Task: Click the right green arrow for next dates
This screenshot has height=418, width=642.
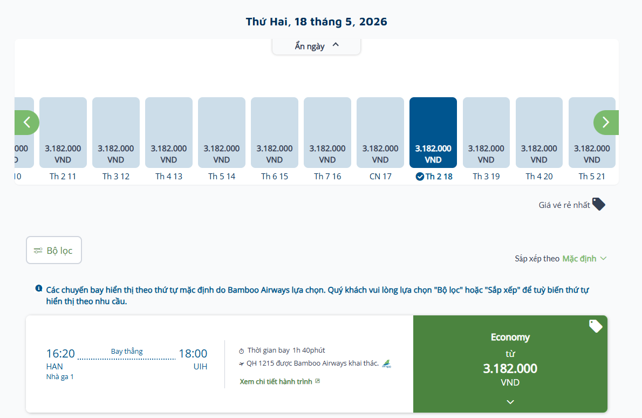Action: pyautogui.click(x=606, y=123)
